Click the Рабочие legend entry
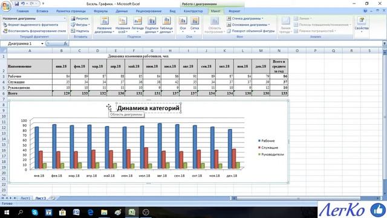 (267, 140)
